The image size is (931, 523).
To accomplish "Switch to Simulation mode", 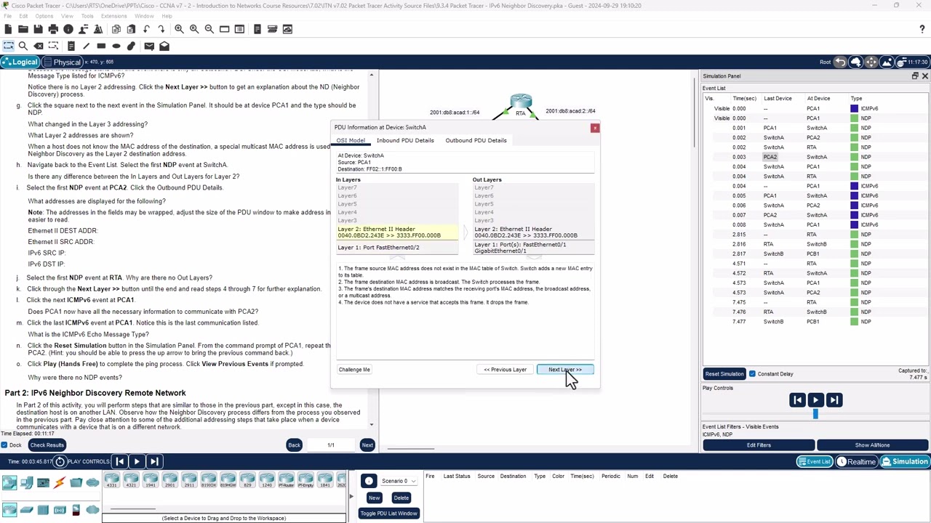I will pos(904,461).
